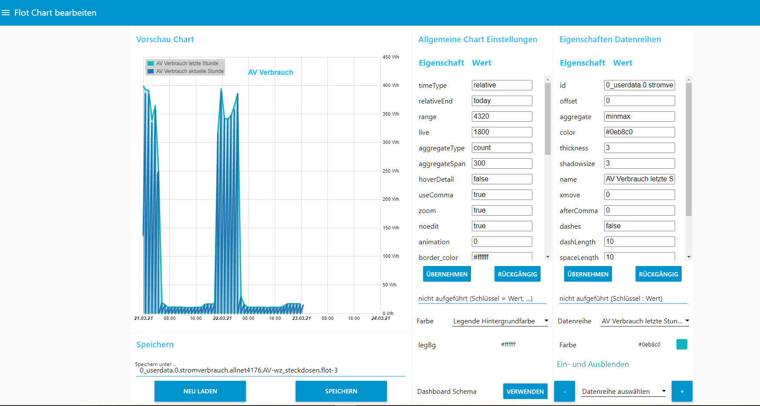
Task: Click chart settings 'nicht aufgeführt' input field
Action: point(482,299)
